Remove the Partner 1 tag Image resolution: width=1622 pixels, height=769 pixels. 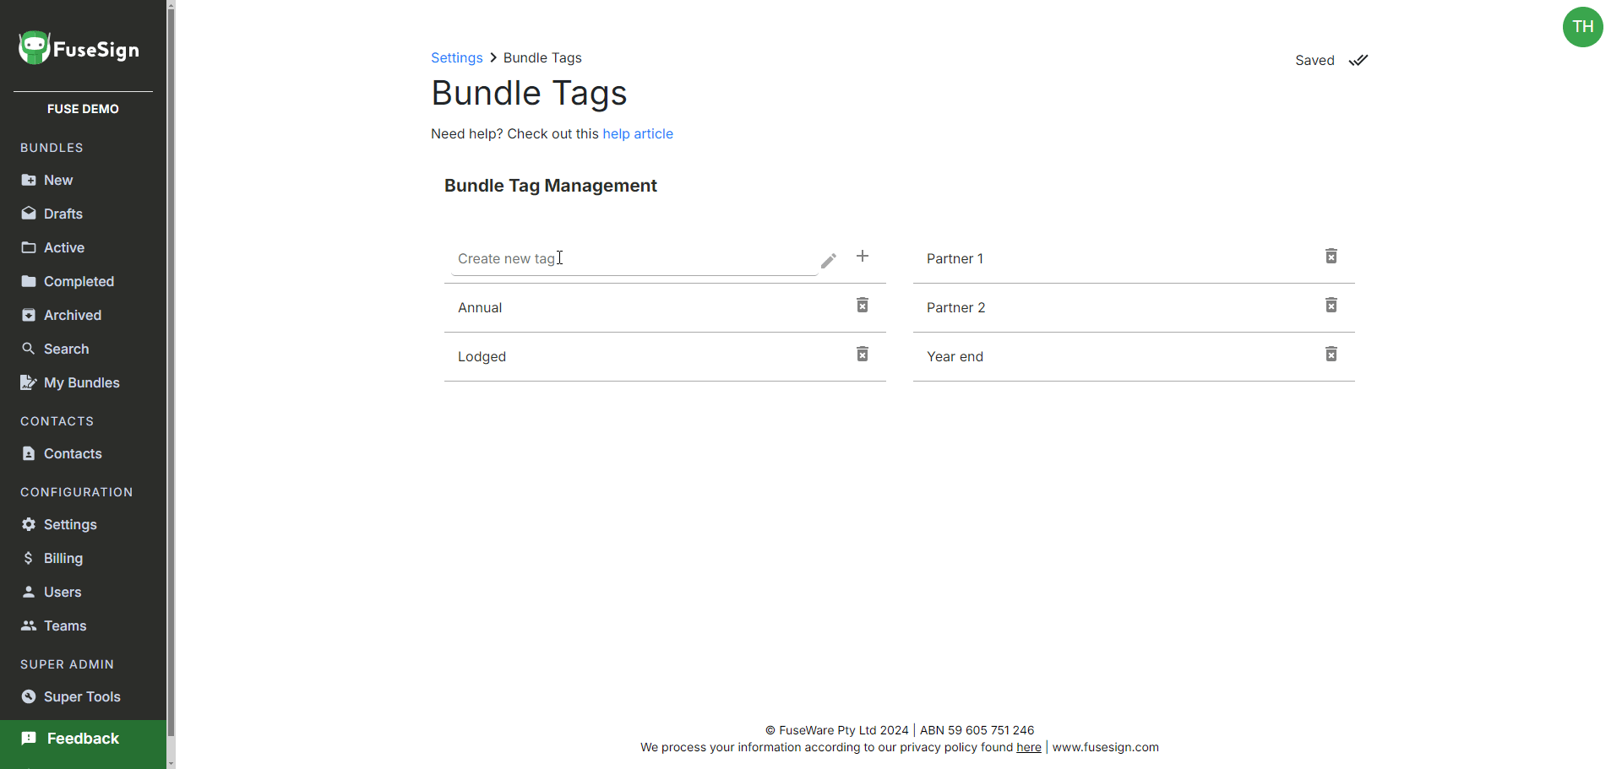(x=1331, y=257)
